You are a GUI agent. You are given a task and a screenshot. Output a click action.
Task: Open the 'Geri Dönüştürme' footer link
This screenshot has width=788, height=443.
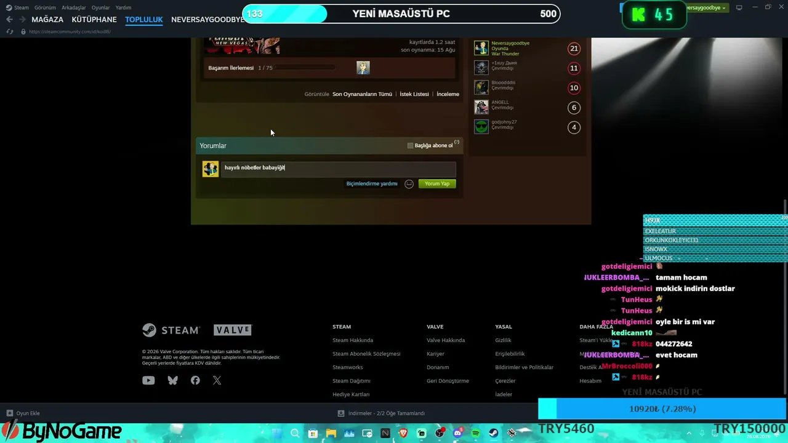pos(448,381)
